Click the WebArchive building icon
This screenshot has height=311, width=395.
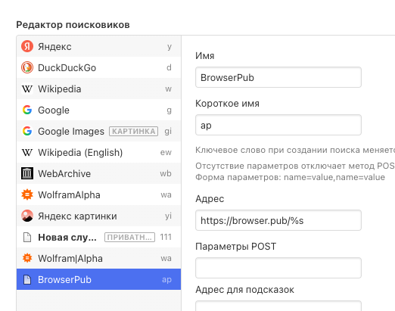[x=27, y=173]
